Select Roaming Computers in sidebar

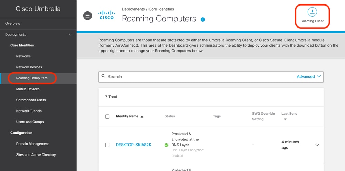tap(32, 78)
